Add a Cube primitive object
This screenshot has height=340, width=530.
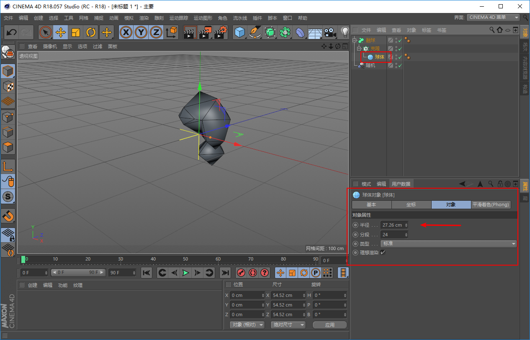pos(240,32)
